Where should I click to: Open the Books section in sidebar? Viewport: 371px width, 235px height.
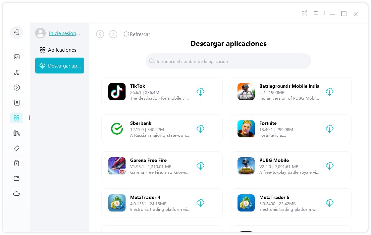click(x=17, y=133)
